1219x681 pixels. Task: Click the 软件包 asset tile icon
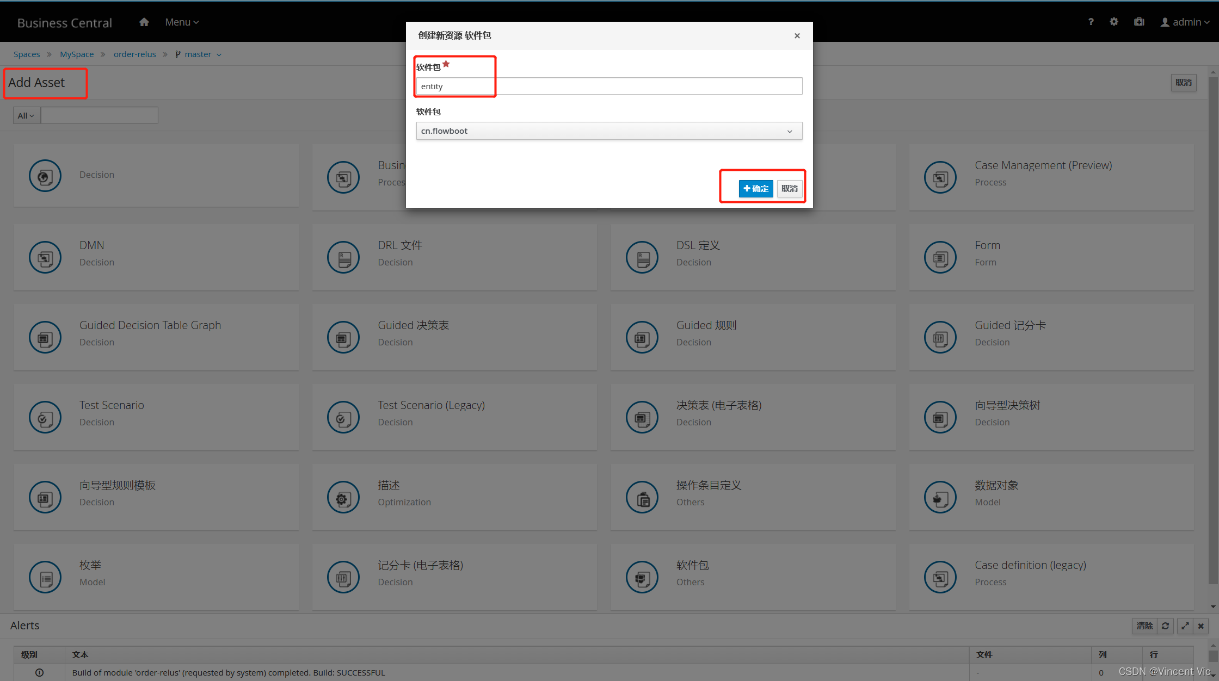pos(642,577)
